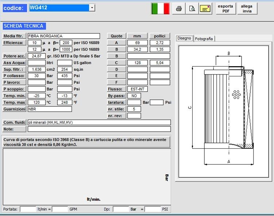Select the Disegno tab
This screenshot has width=274, height=216.
[184, 38]
